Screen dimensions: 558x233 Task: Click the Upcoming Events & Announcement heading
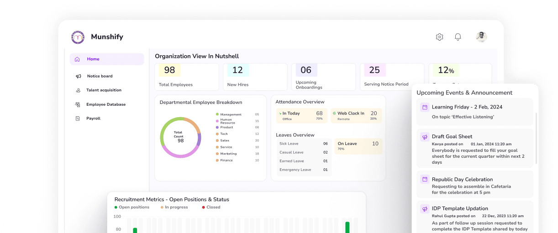click(464, 93)
